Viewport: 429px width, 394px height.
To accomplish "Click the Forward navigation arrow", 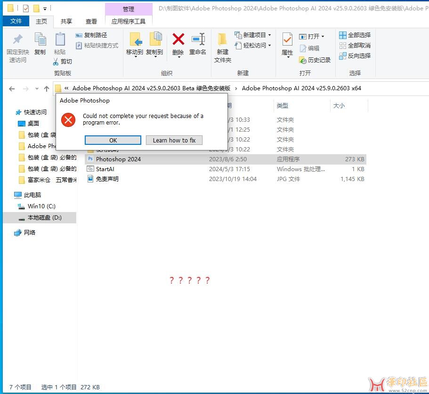I will (26, 89).
